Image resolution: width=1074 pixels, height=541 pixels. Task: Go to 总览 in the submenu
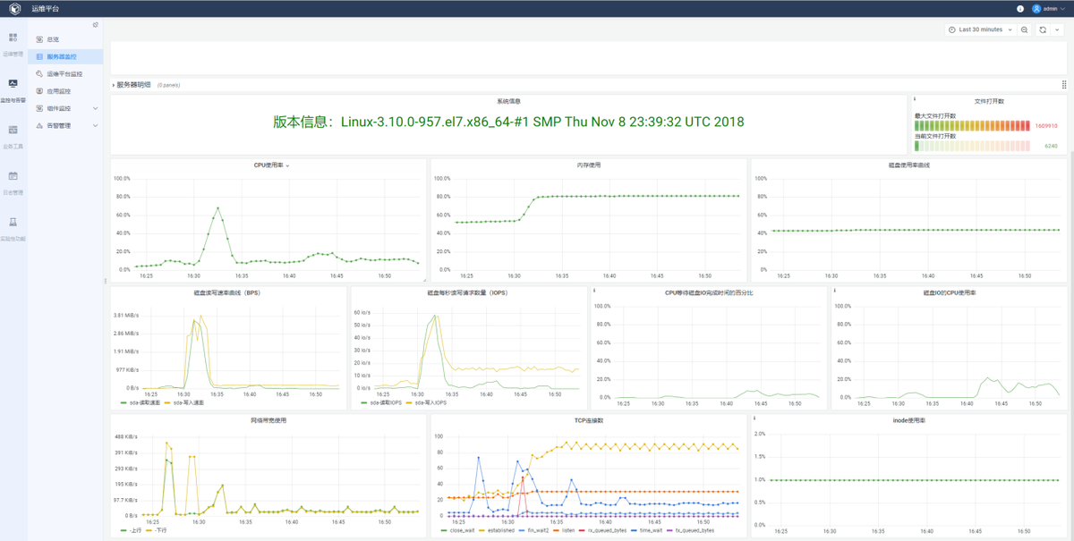pyautogui.click(x=65, y=39)
